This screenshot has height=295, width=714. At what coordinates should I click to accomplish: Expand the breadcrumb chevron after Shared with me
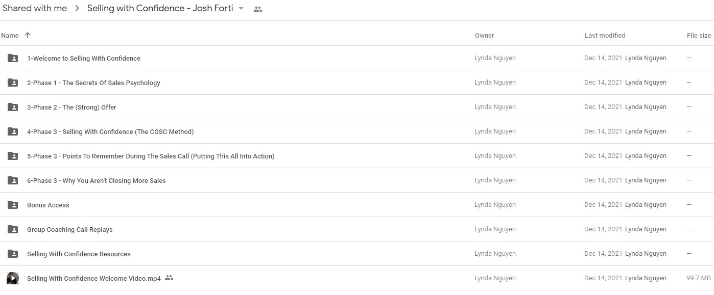pos(77,9)
